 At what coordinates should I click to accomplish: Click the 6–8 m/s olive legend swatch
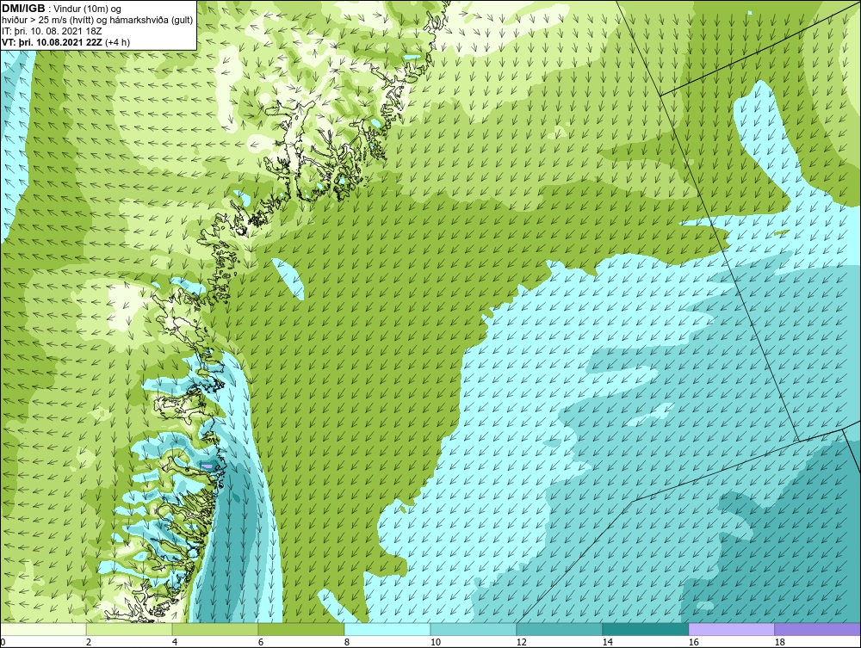(300, 629)
